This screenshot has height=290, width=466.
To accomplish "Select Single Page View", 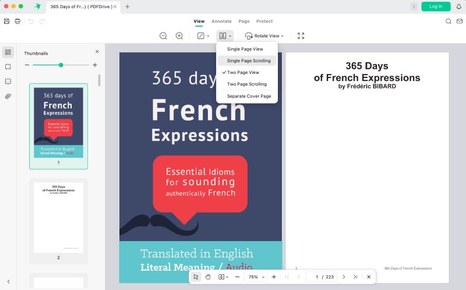I will pyautogui.click(x=247, y=49).
